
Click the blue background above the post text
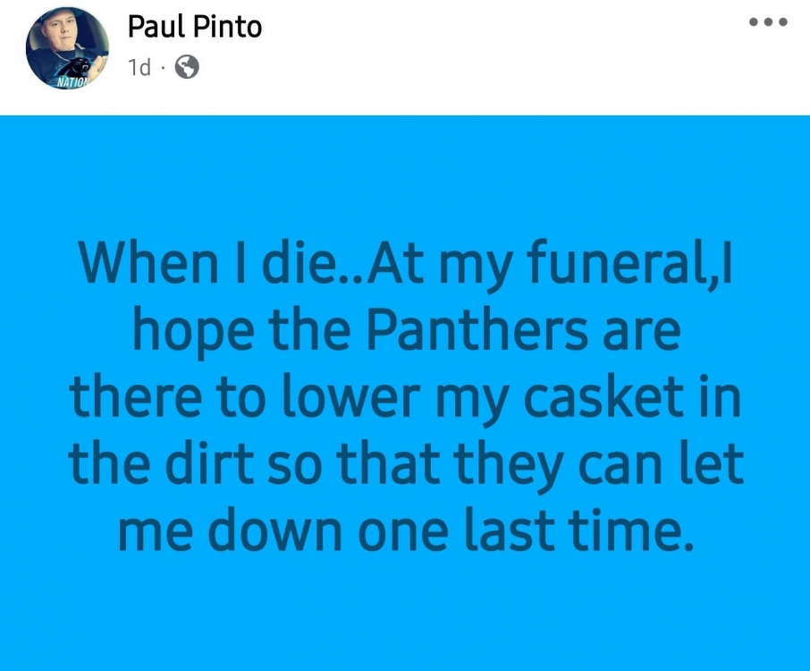pos(405,170)
